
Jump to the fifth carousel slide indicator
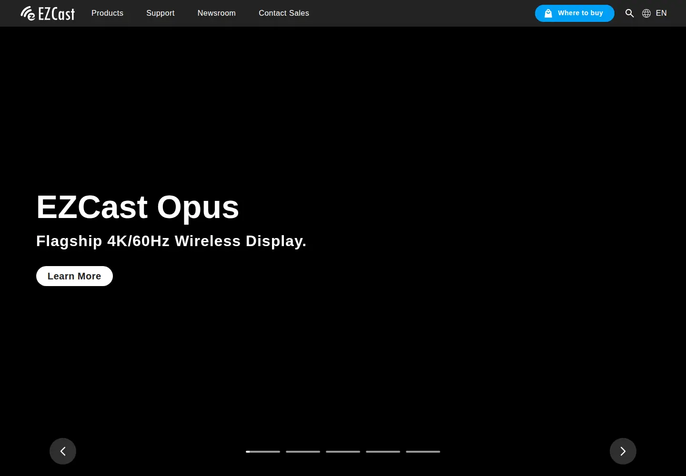(423, 452)
